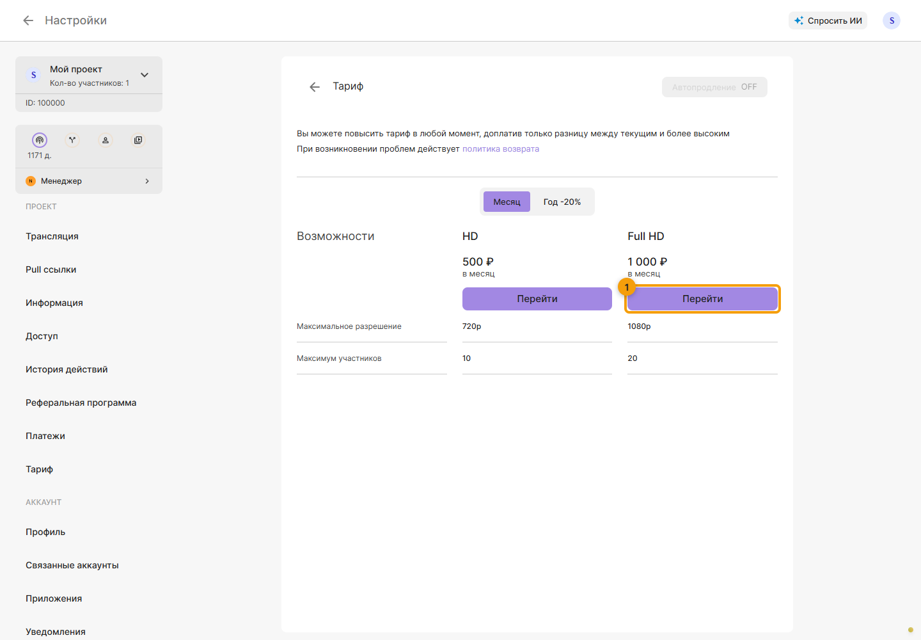Click the 1080p resolution value
Image resolution: width=921 pixels, height=640 pixels.
click(639, 326)
